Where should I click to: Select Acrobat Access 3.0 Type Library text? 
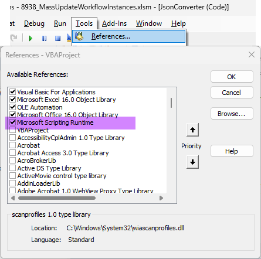click(x=63, y=153)
